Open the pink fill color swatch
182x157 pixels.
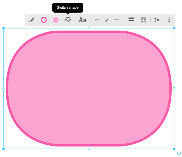point(56,20)
